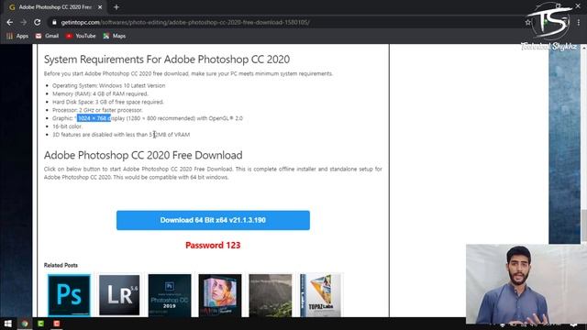Click "Operating System: Windows 10 Latest Version" line
This screenshot has height=330, width=587.
pos(108,85)
